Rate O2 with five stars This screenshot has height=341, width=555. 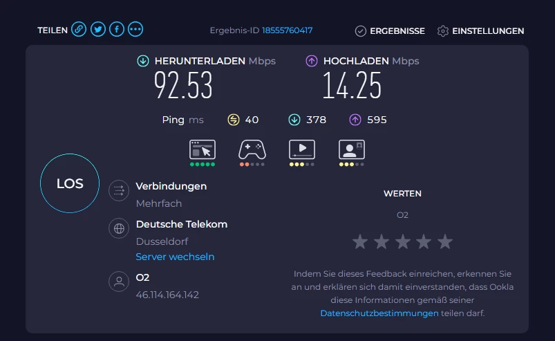coord(445,242)
